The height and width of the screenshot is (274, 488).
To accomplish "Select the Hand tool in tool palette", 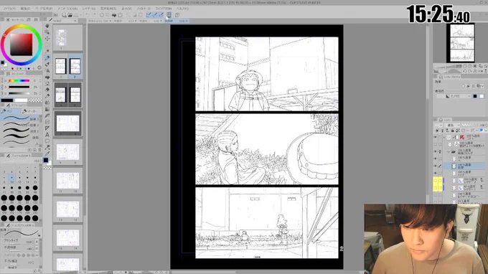I will pyautogui.click(x=47, y=26).
